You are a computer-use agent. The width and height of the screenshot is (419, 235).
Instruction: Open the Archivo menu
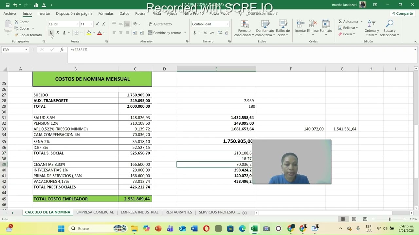(x=10, y=13)
